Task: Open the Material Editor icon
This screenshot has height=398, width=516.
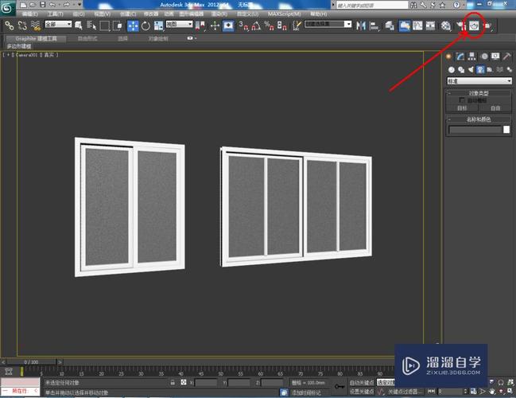Action: [445, 25]
